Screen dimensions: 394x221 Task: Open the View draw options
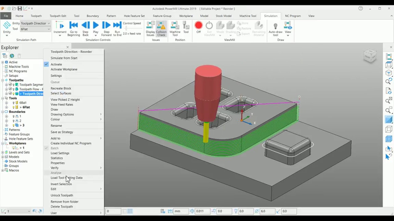[288, 29]
